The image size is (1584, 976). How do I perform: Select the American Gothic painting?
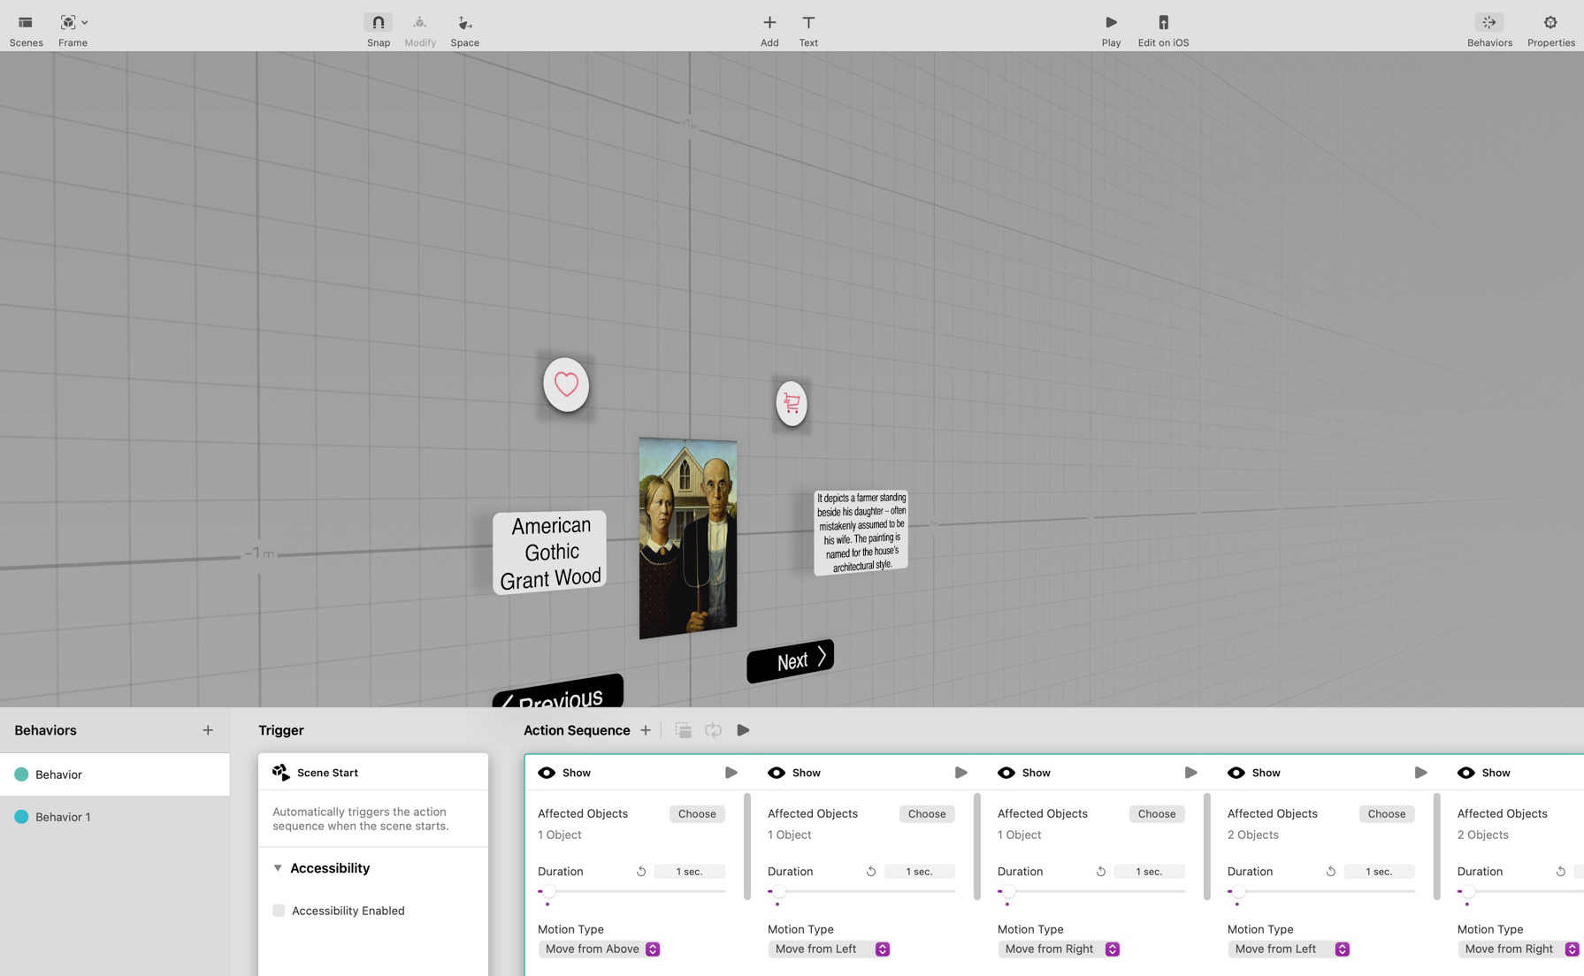coord(688,538)
